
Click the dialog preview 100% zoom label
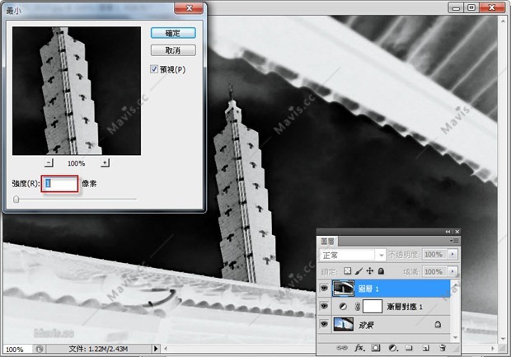[x=77, y=163]
